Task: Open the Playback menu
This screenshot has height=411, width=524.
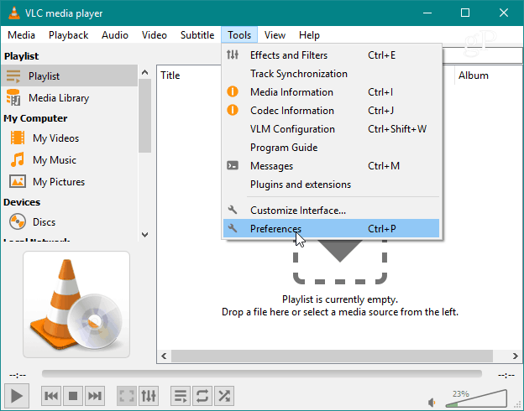Action: click(69, 35)
